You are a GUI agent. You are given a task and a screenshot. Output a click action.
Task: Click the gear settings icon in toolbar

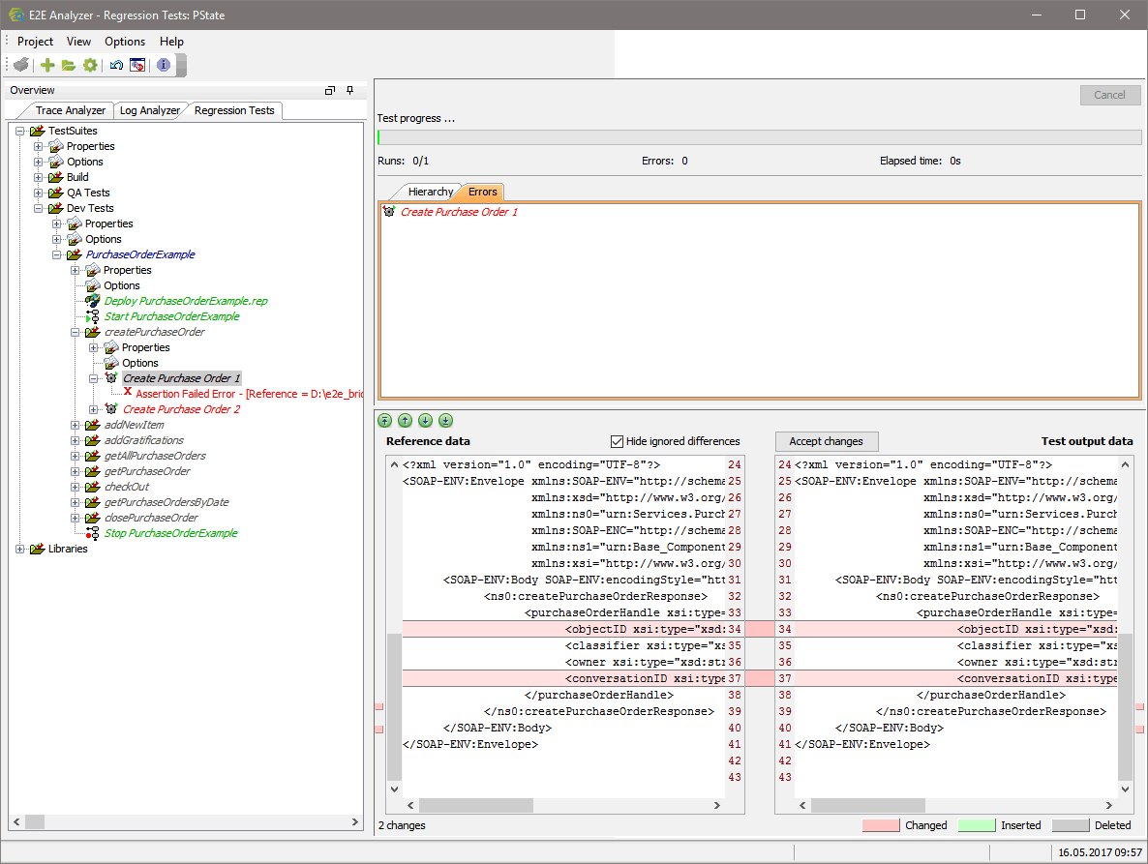pyautogui.click(x=90, y=64)
